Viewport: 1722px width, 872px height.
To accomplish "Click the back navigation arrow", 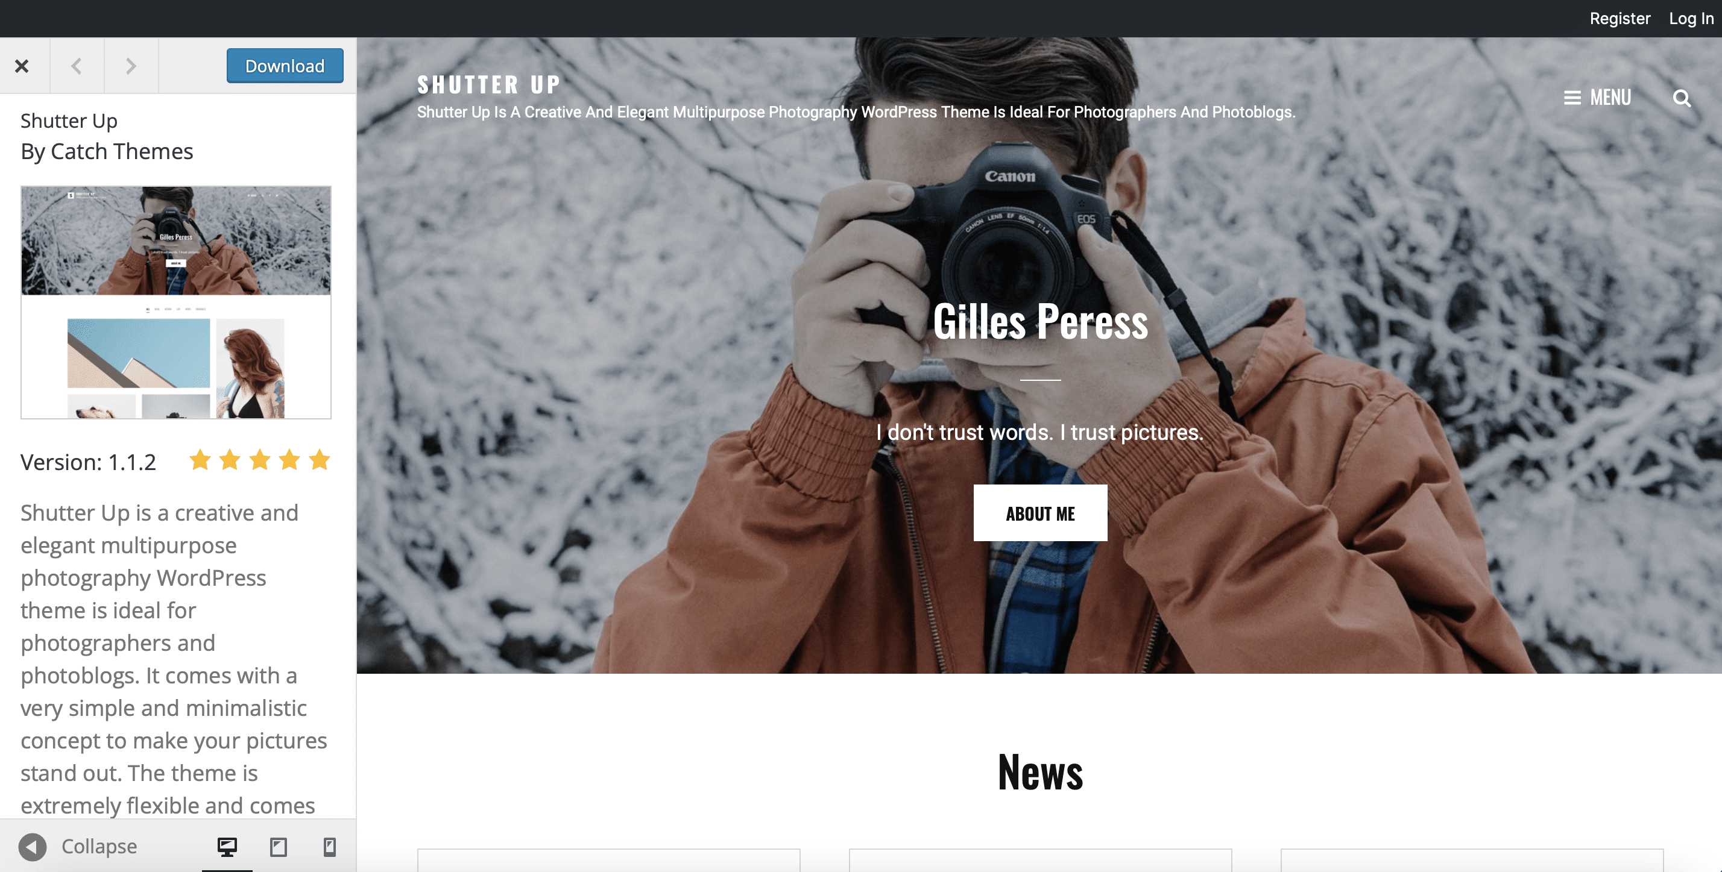I will [77, 64].
